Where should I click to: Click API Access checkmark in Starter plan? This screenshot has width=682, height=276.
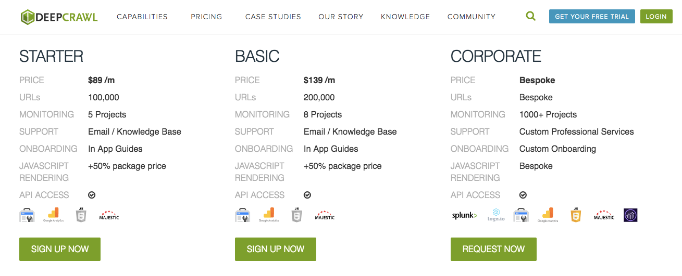click(x=92, y=195)
